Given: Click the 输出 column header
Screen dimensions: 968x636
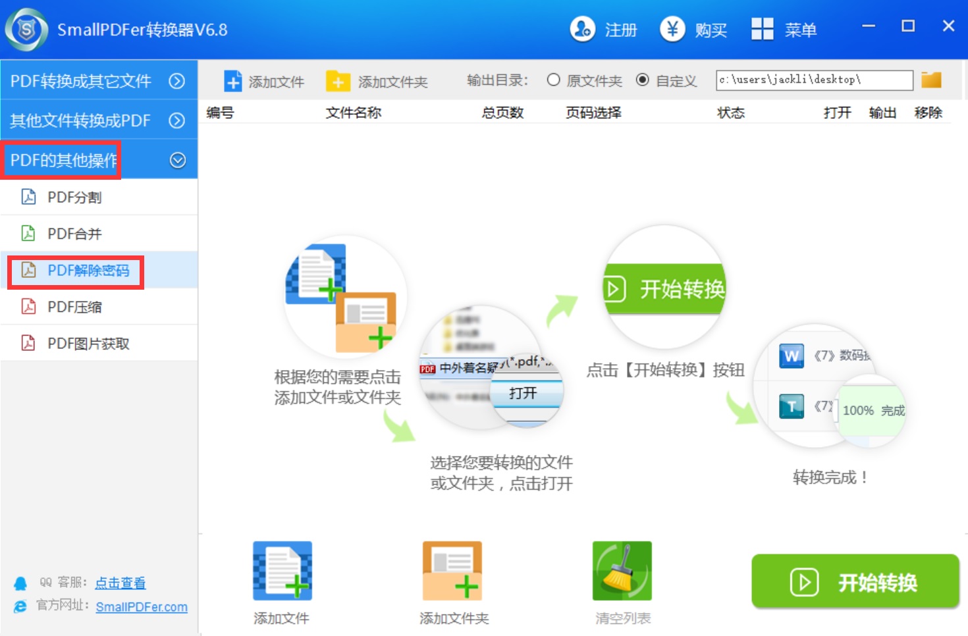Looking at the screenshot, I should (882, 113).
